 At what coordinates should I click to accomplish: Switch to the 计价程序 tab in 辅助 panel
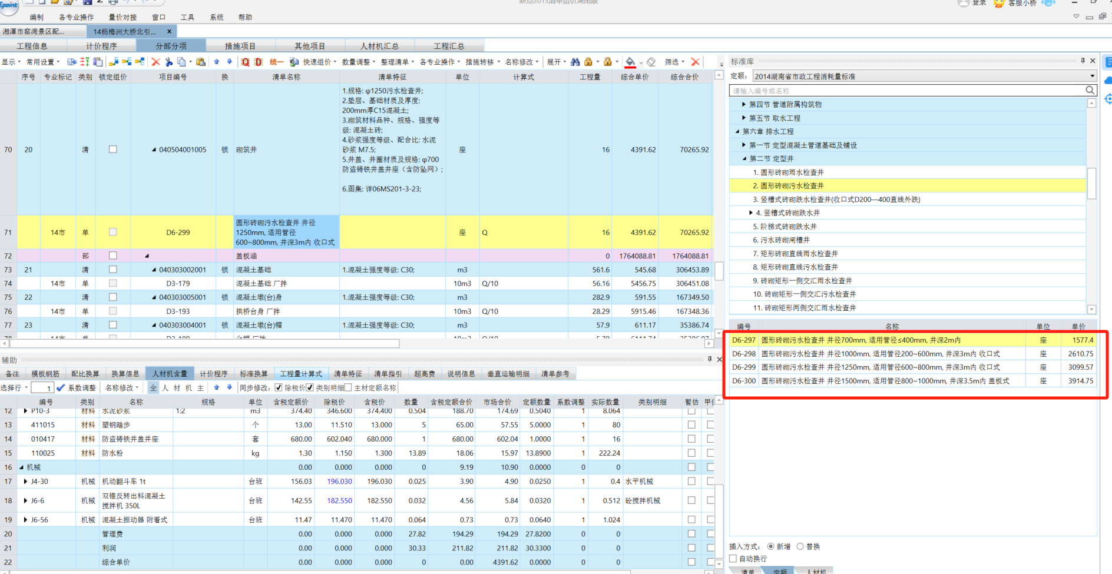[213, 373]
